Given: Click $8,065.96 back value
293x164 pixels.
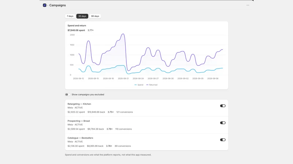Looking at the screenshot, I should point(95,146).
